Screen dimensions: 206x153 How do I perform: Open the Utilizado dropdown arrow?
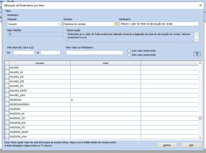point(59,24)
